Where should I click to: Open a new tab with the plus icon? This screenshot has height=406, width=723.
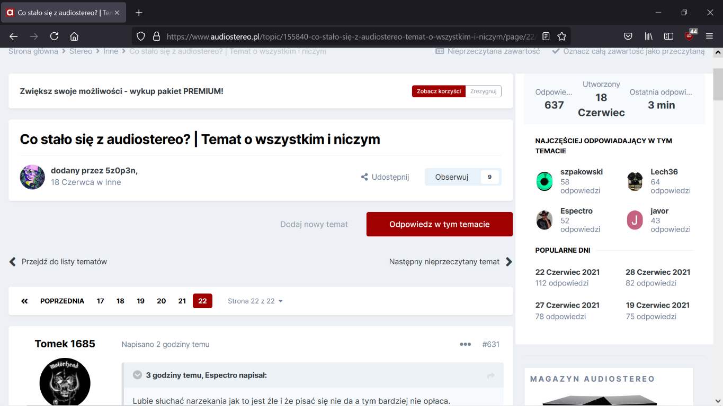click(x=139, y=13)
